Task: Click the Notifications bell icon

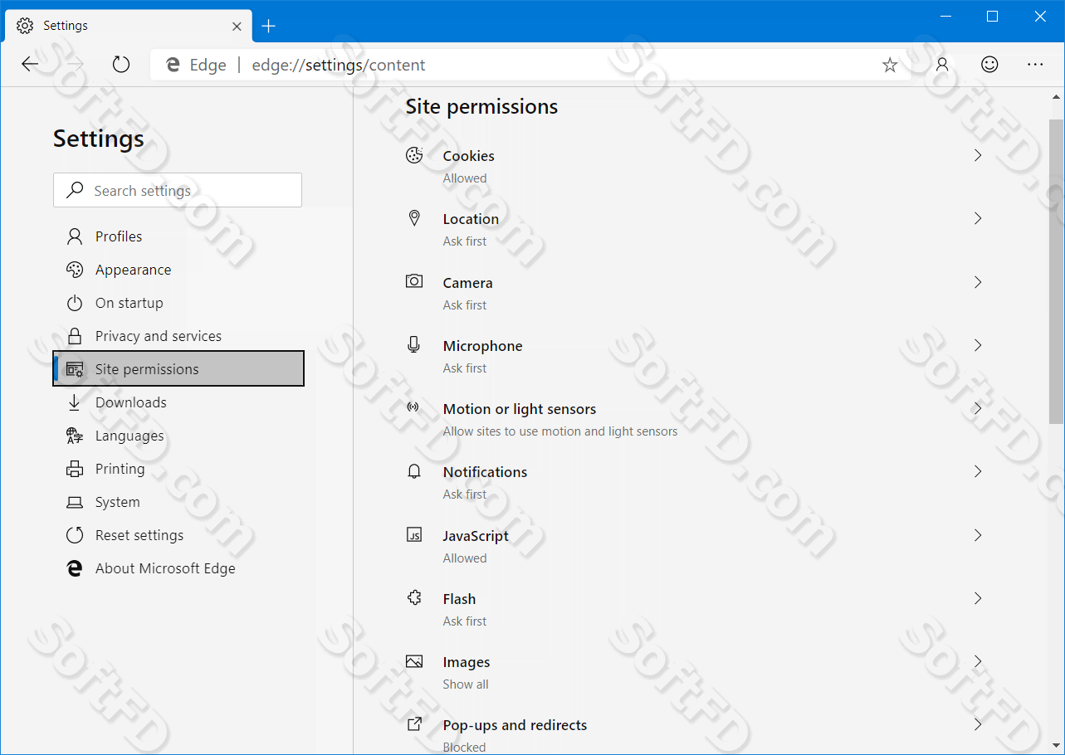Action: pos(414,471)
